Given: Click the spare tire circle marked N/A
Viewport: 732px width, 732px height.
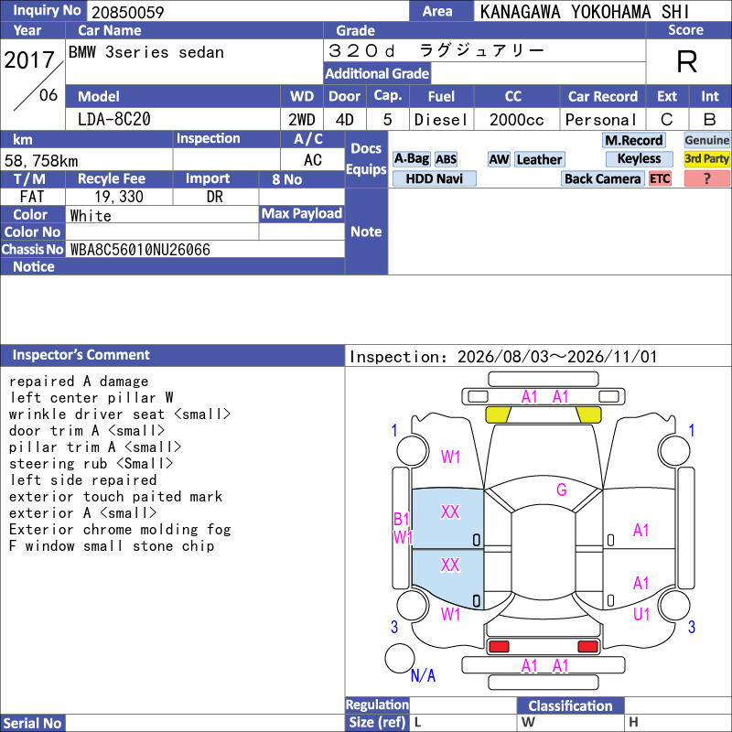Looking at the screenshot, I should click(x=400, y=658).
